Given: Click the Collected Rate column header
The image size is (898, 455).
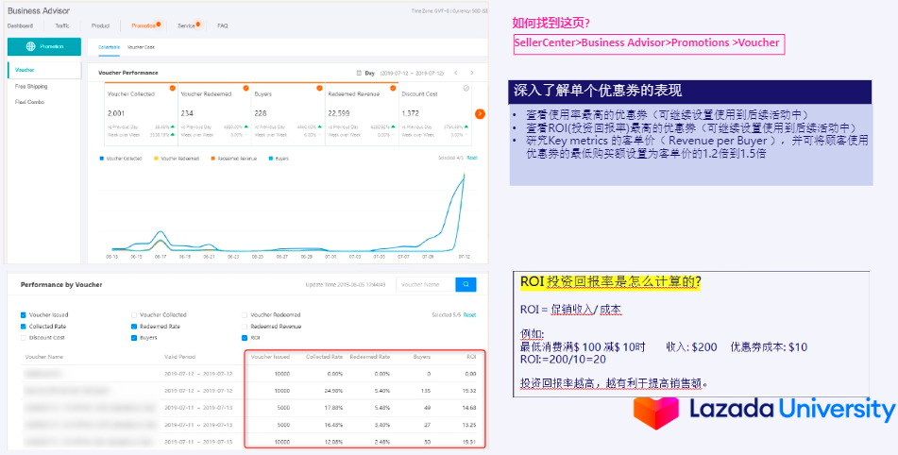Looking at the screenshot, I should 325,357.
